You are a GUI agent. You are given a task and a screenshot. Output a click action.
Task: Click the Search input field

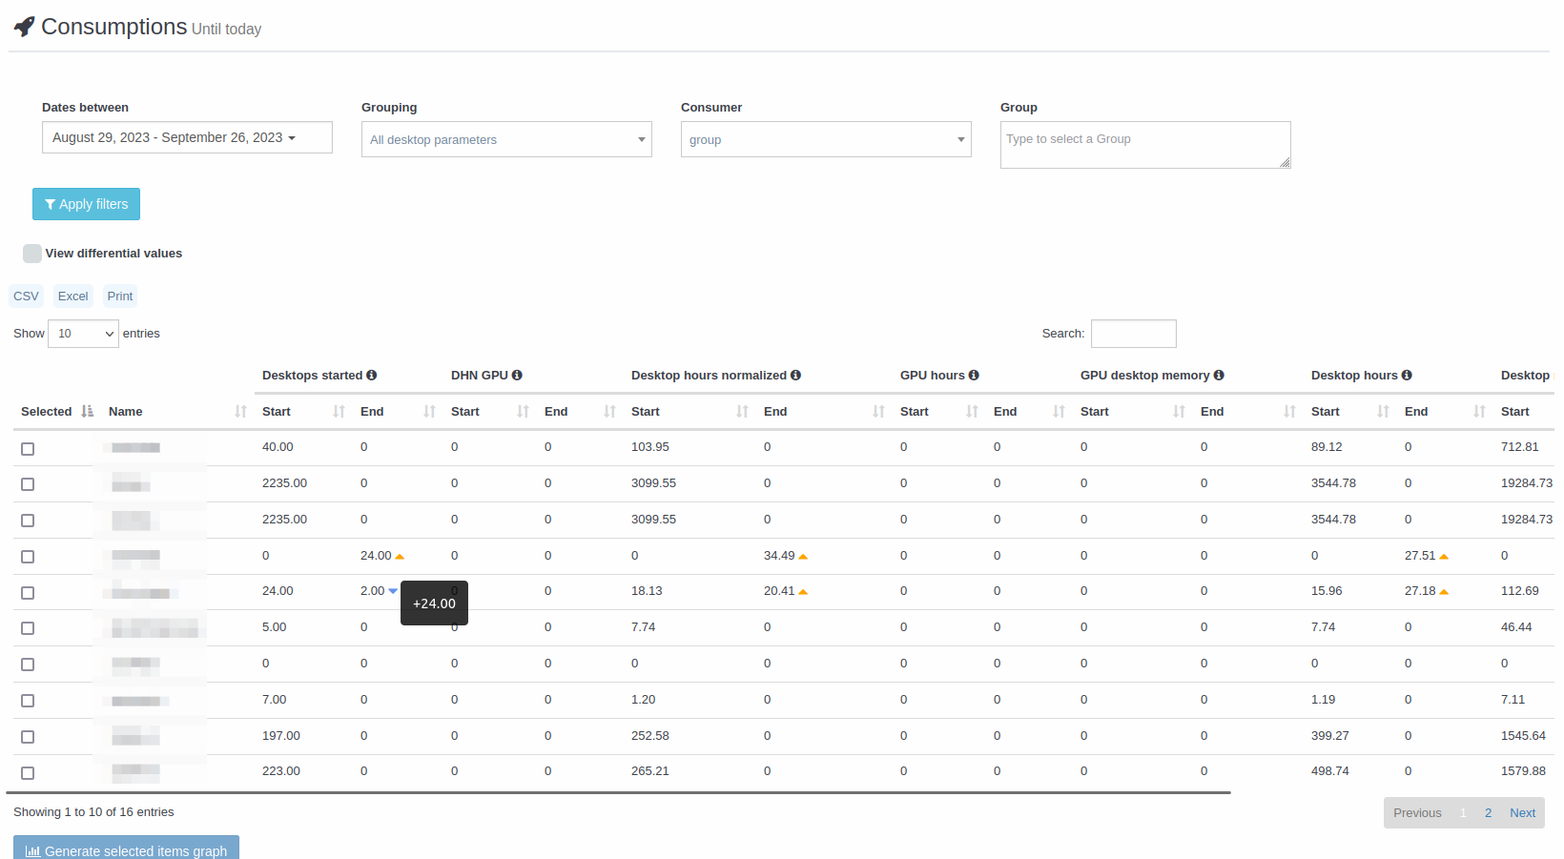tap(1133, 334)
